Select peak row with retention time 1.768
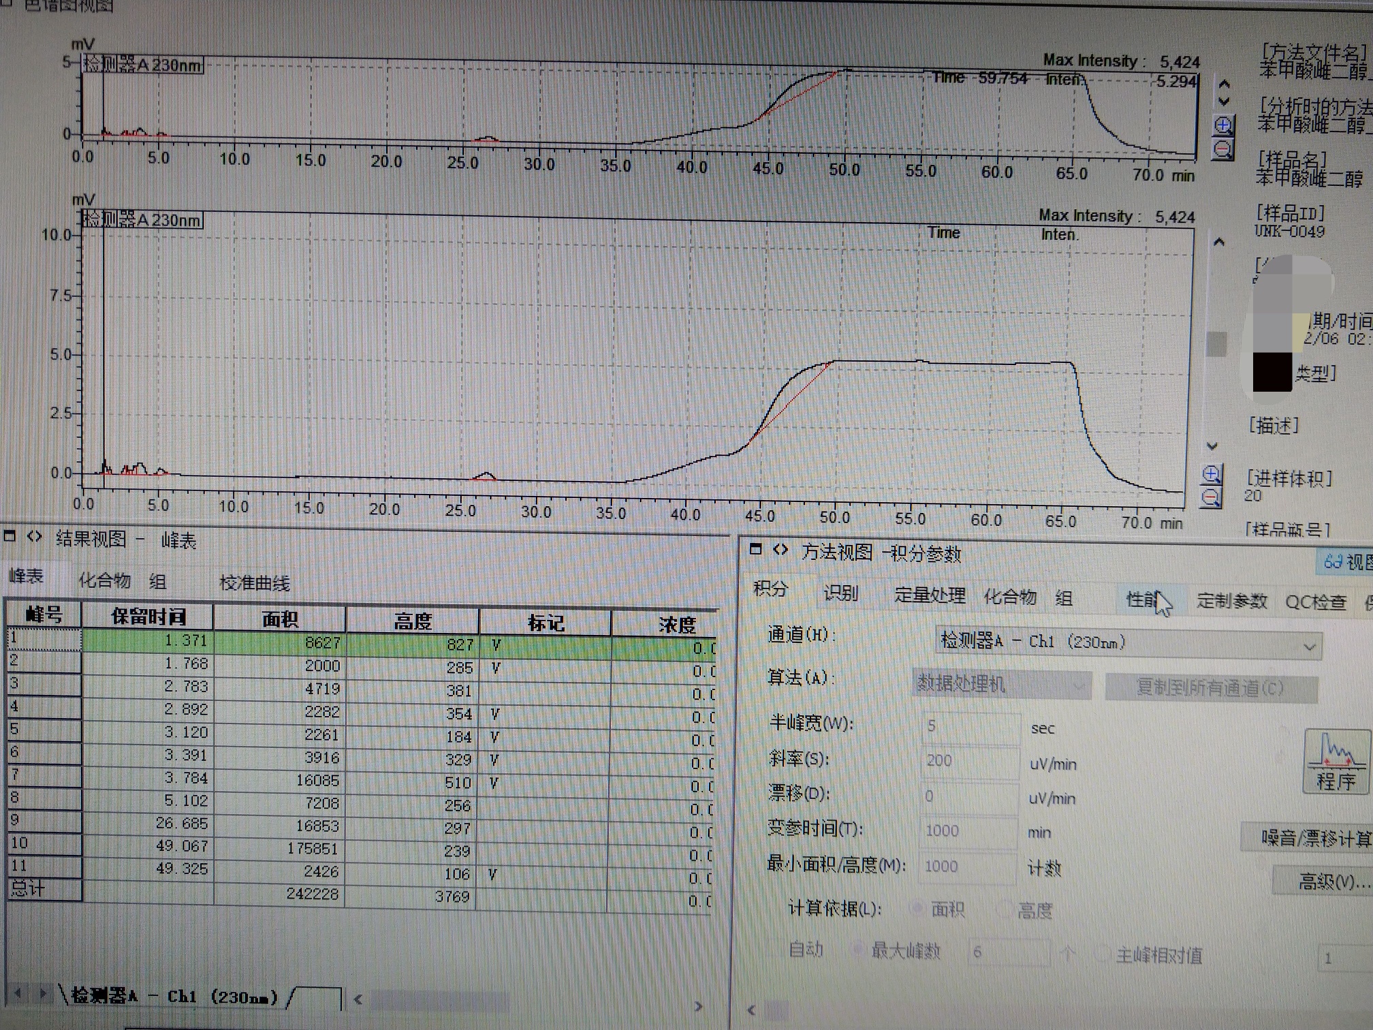Screen dimensions: 1373x1030 362,666
